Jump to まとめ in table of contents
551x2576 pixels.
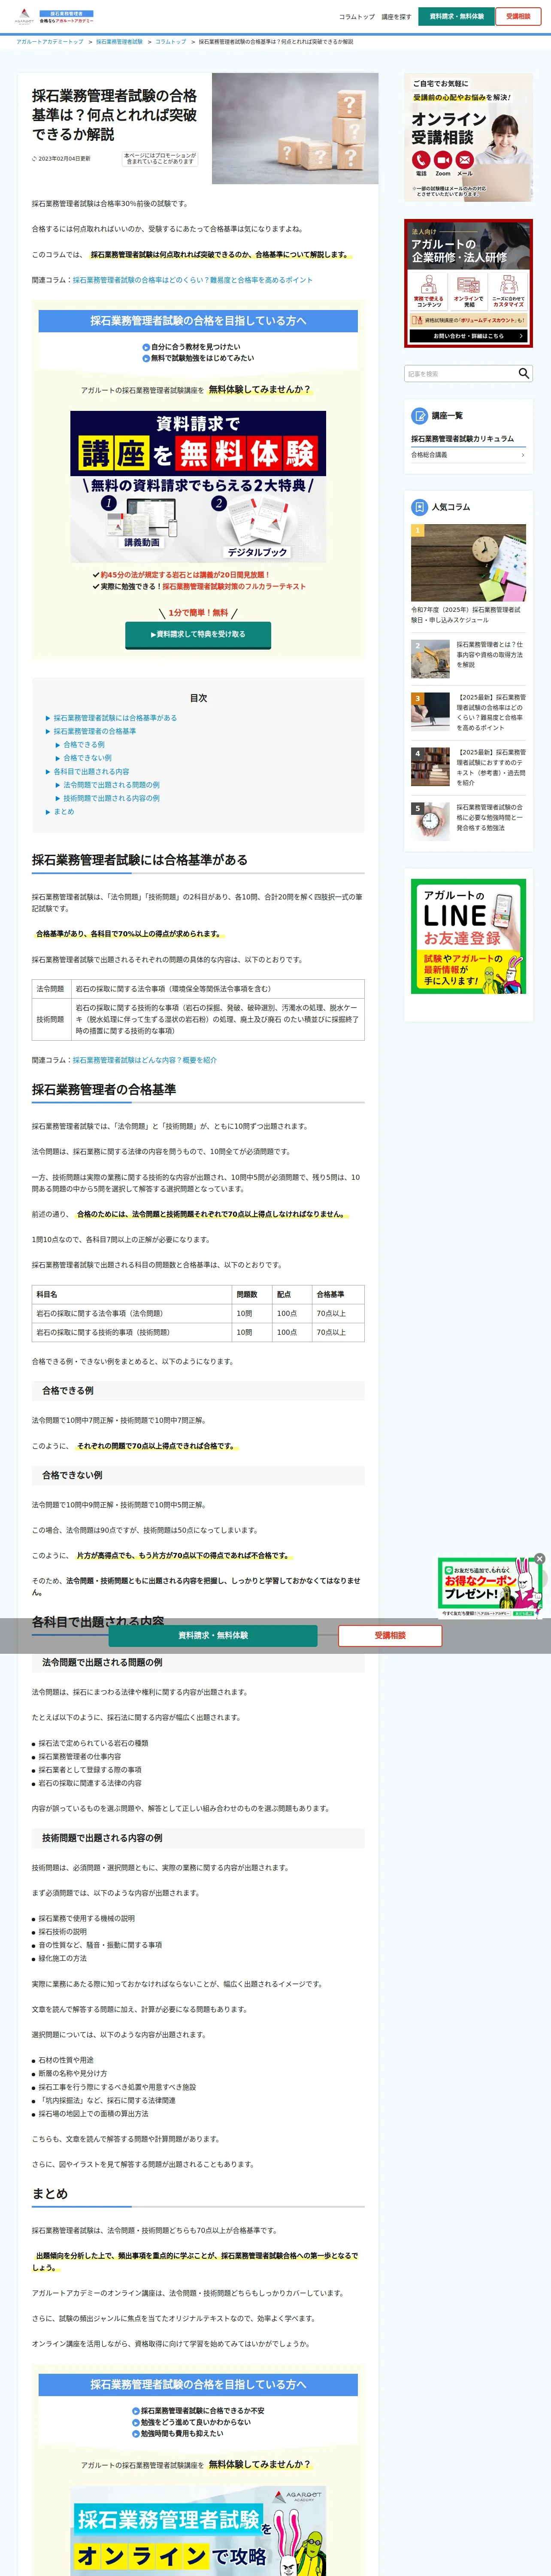click(63, 812)
